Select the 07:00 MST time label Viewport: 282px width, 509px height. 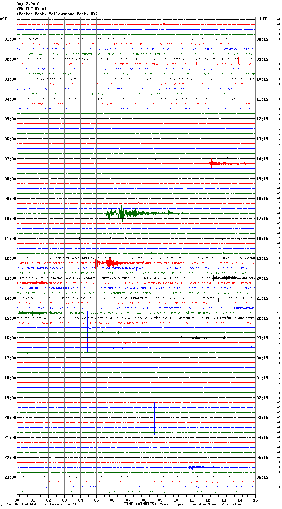[x=10, y=159]
